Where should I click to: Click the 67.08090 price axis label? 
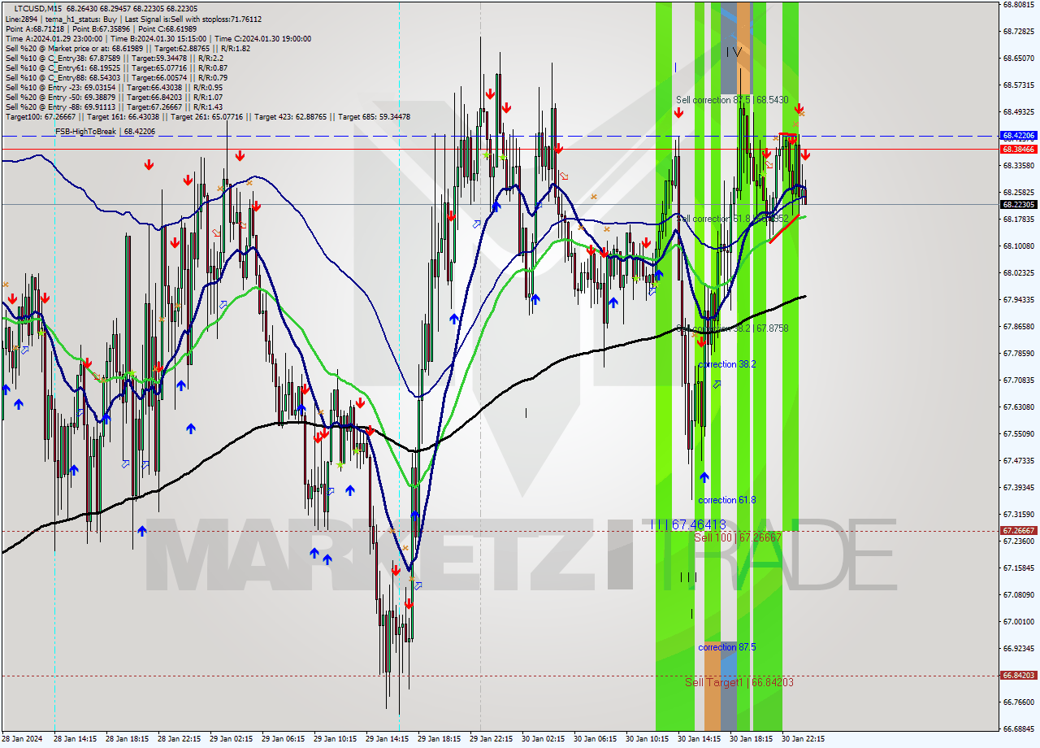tap(1019, 594)
